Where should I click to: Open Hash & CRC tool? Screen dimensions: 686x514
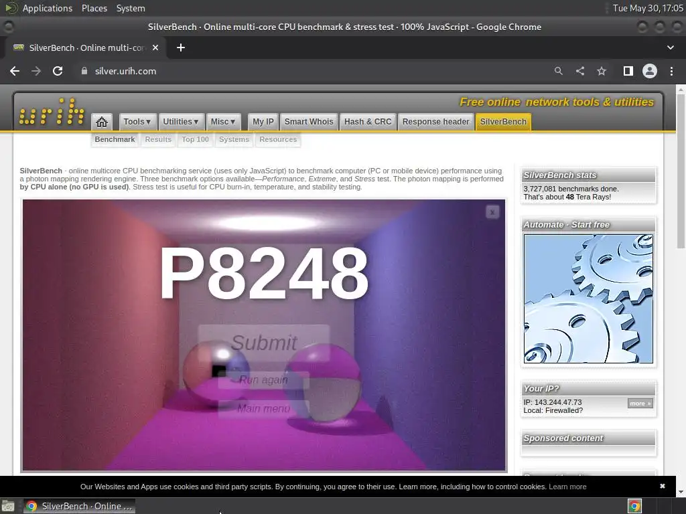point(368,122)
